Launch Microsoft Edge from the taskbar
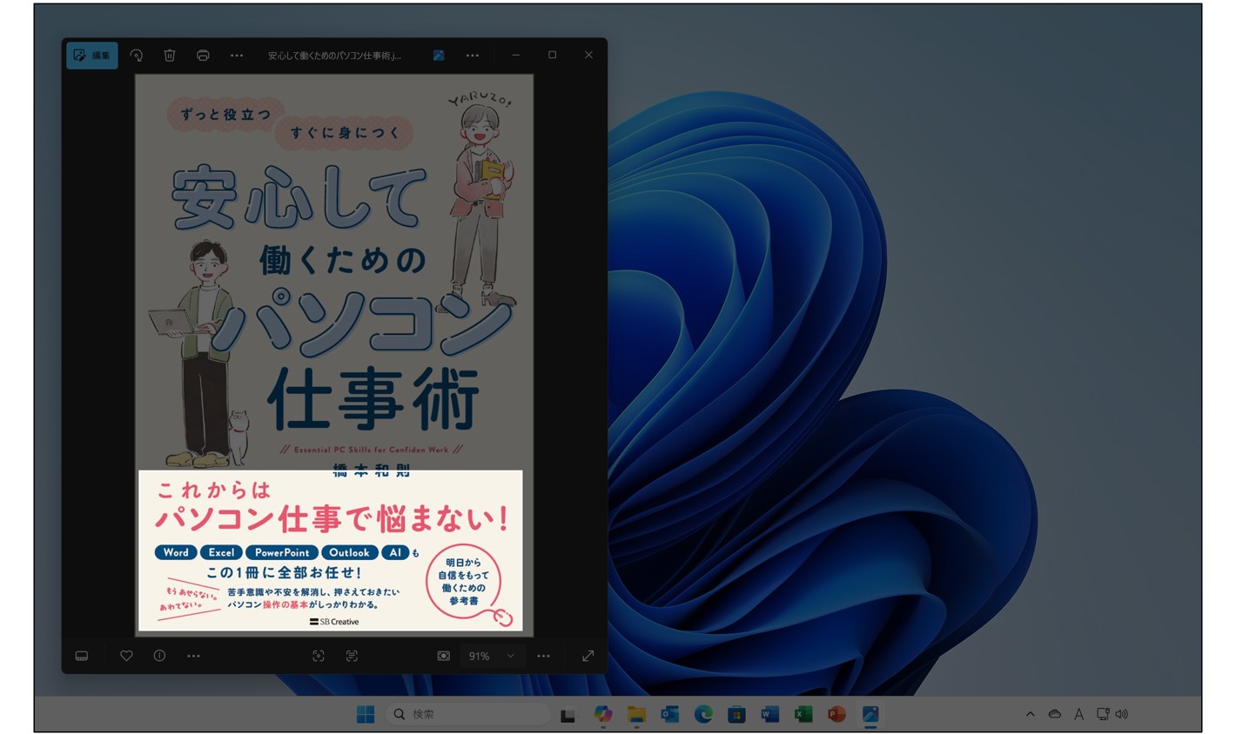Viewport: 1236px width, 734px height. pos(703,714)
